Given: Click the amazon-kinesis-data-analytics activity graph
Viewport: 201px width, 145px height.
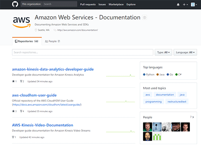Looking at the screenshot, I should (x=121, y=76).
